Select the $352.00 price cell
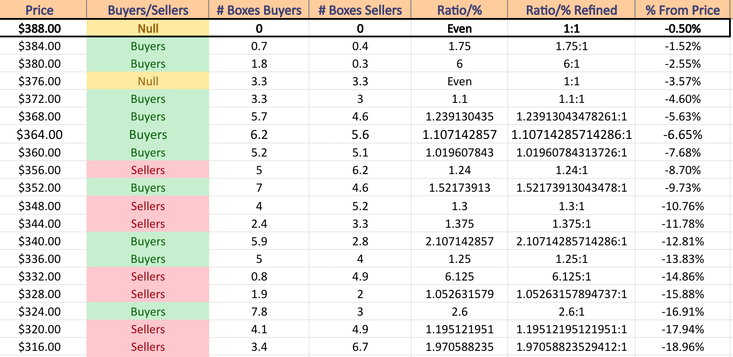The image size is (733, 357). [x=43, y=188]
